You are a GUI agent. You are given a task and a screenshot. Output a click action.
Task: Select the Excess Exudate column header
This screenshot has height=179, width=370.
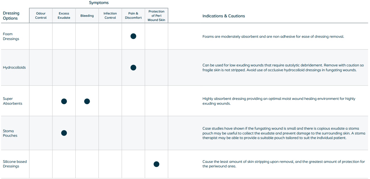(64, 16)
